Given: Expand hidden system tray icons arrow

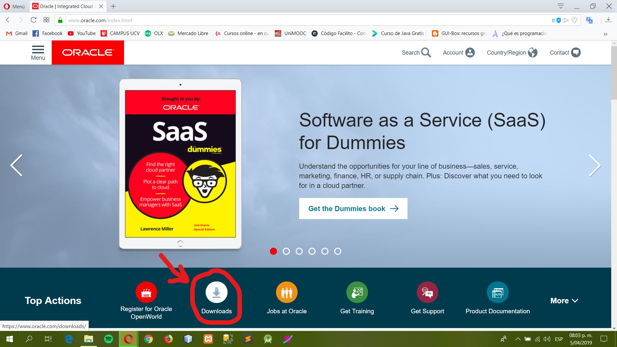Looking at the screenshot, I should pos(518,339).
